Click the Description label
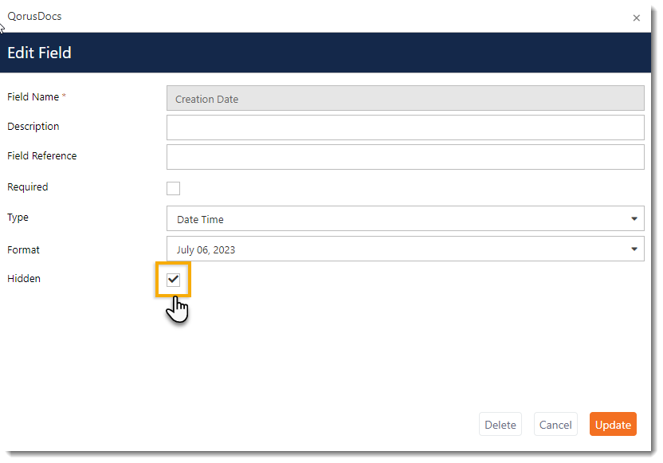 pyautogui.click(x=33, y=126)
